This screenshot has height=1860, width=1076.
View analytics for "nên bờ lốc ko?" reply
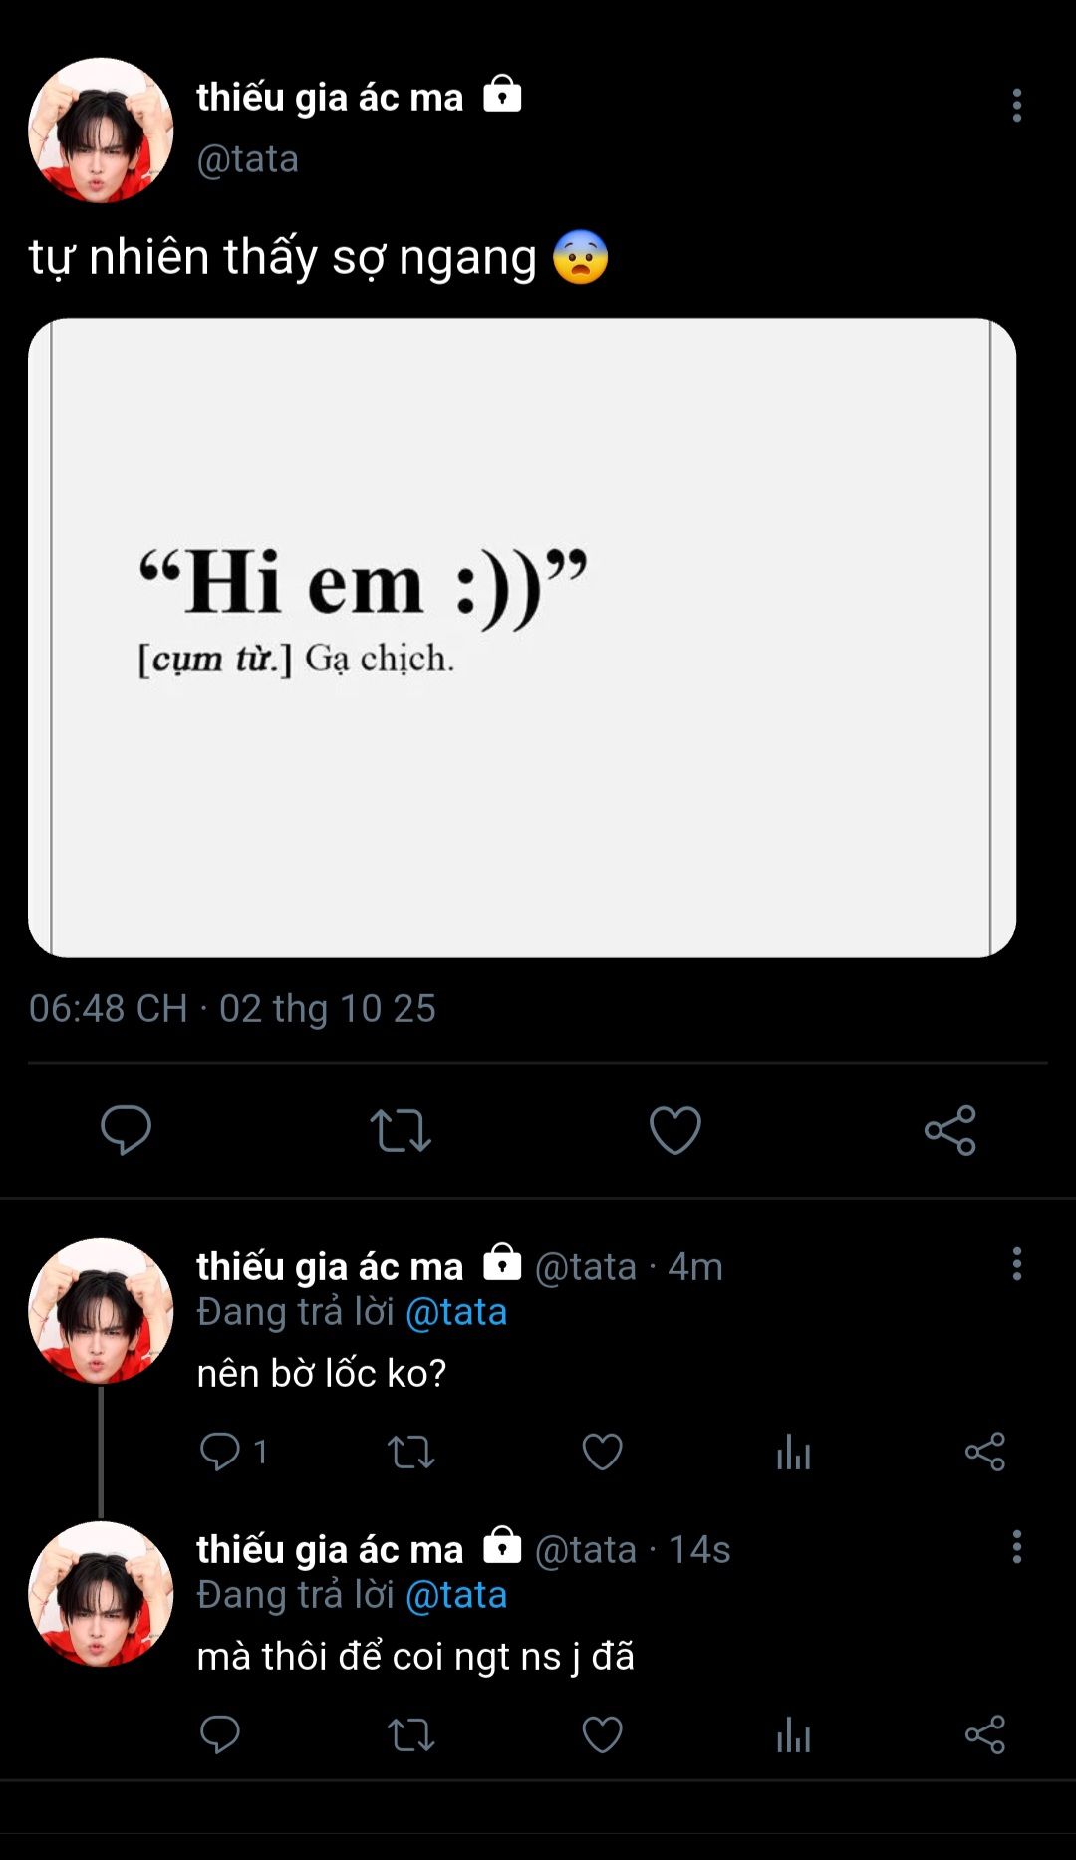(x=793, y=1452)
